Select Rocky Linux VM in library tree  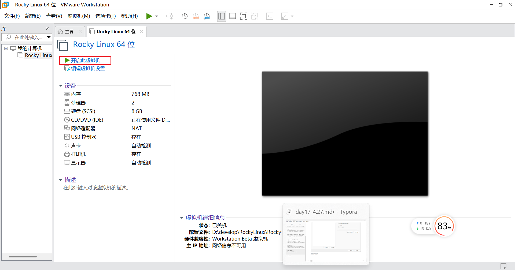click(x=38, y=55)
